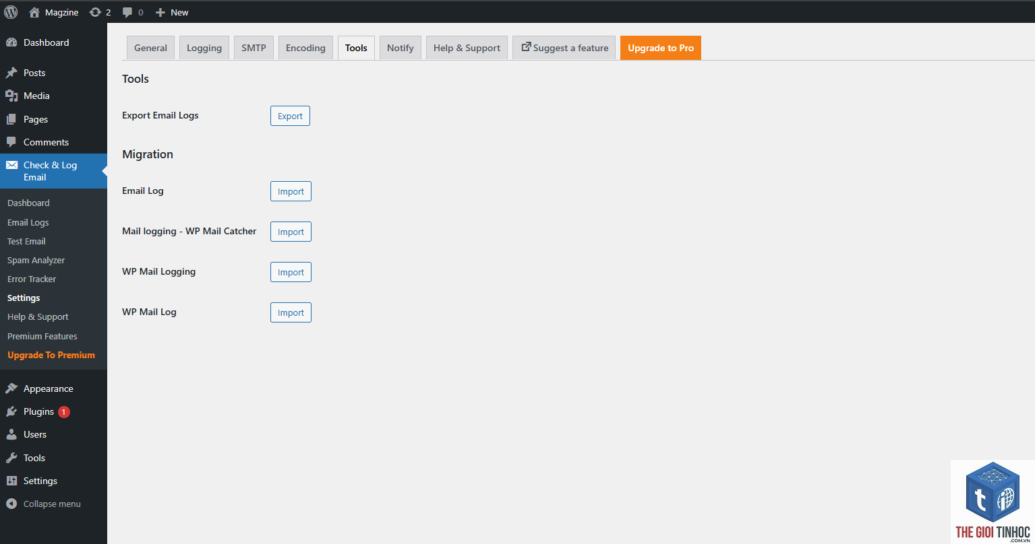Click the Comments bubble icon in sidebar

pos(11,142)
